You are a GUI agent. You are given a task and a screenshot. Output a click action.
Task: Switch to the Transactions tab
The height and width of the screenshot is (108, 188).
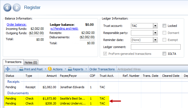(13, 62)
